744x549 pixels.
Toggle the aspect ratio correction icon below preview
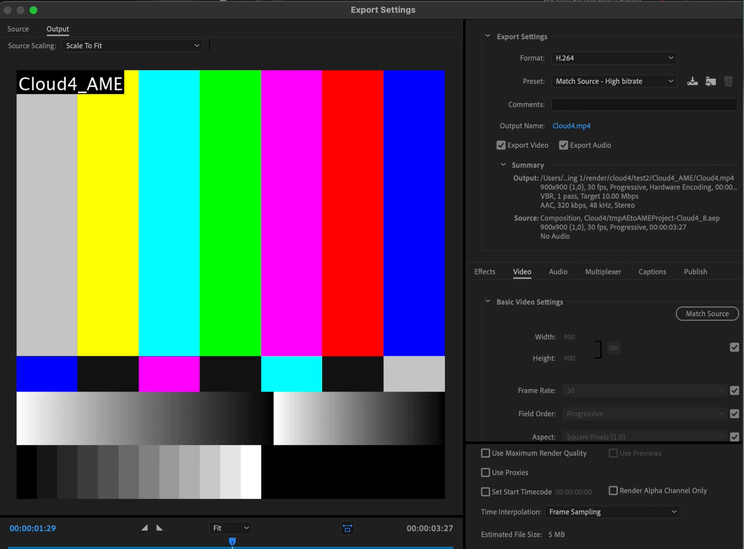point(347,528)
